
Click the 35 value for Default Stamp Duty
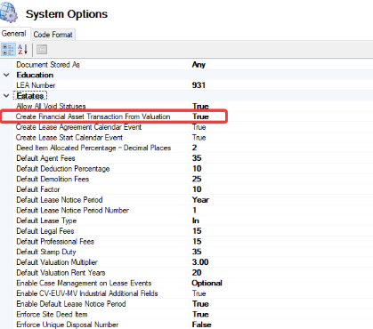tap(197, 252)
